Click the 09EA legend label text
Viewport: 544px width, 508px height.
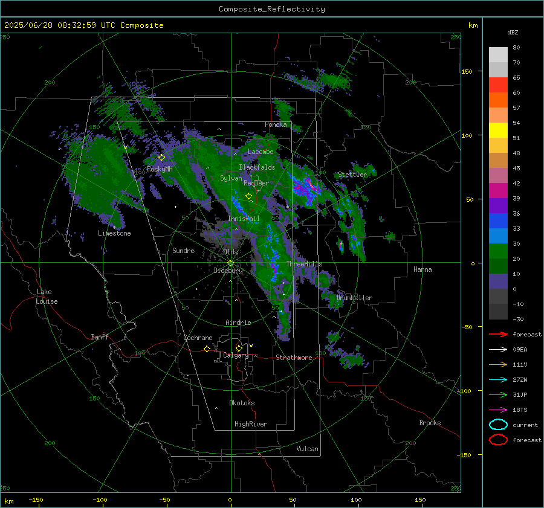pyautogui.click(x=520, y=350)
